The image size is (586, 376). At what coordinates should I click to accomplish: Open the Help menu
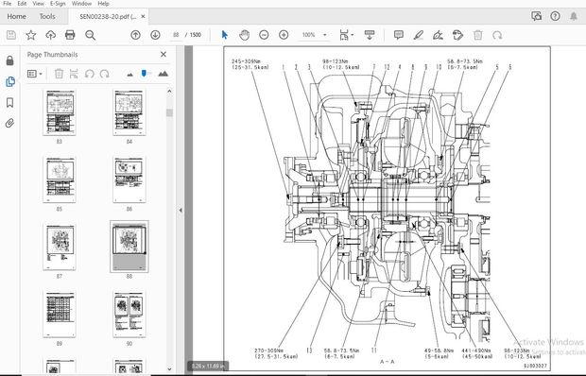coord(104,4)
